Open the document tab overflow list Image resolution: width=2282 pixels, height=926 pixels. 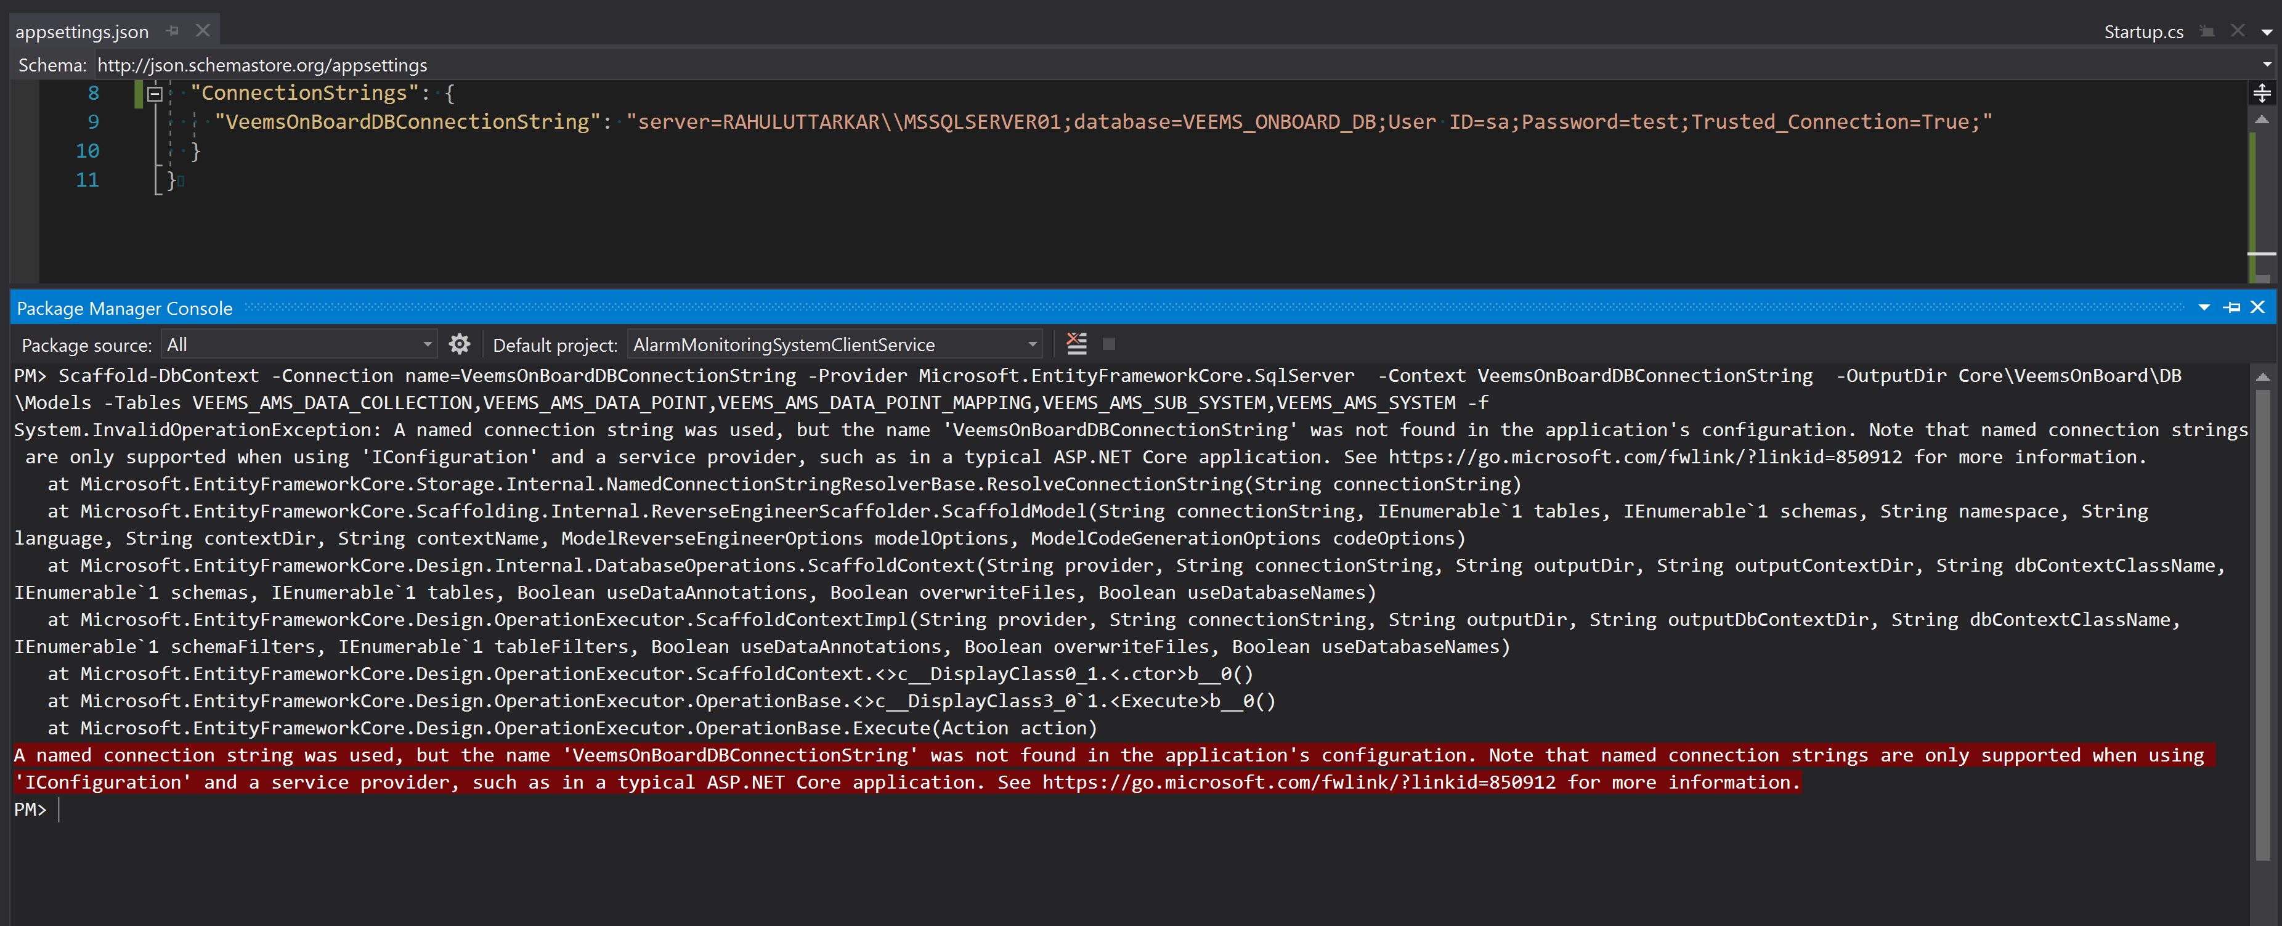click(x=2267, y=33)
